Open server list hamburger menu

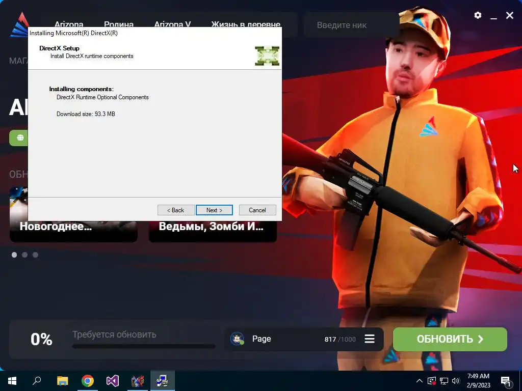pos(370,339)
